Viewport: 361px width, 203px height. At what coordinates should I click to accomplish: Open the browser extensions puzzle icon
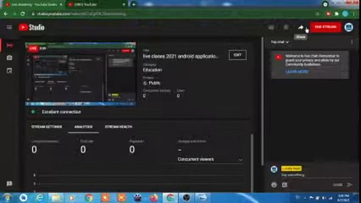pyautogui.click(x=337, y=14)
